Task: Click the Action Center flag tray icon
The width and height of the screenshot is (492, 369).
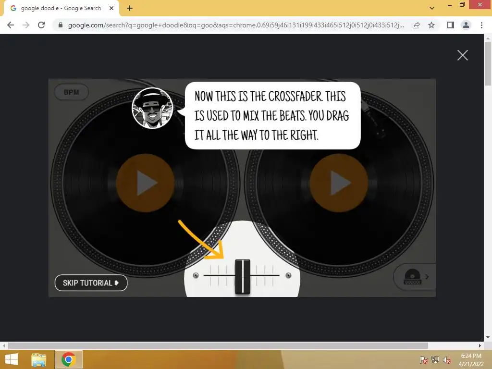Action: (x=424, y=360)
